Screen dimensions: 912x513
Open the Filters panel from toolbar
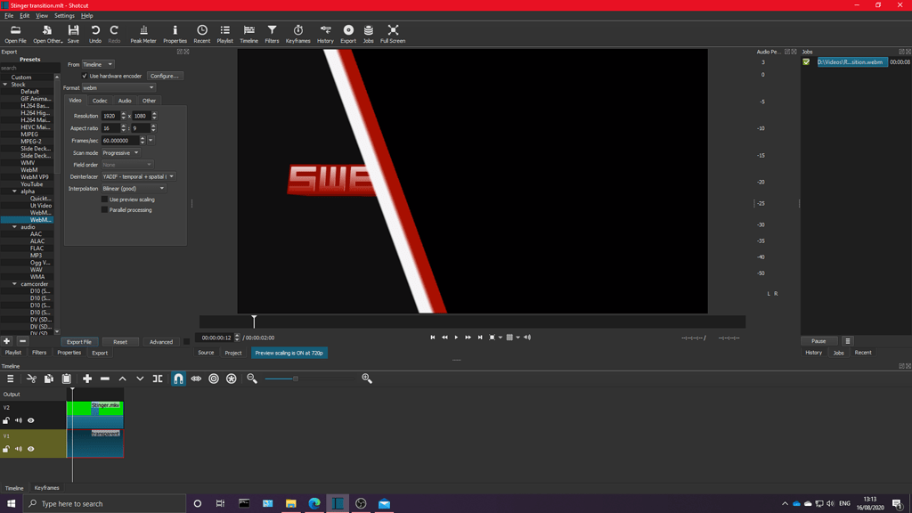pos(272,34)
